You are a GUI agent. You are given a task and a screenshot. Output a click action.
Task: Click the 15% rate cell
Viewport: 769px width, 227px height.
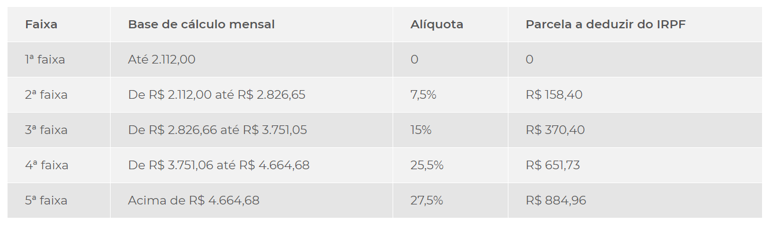[421, 130]
